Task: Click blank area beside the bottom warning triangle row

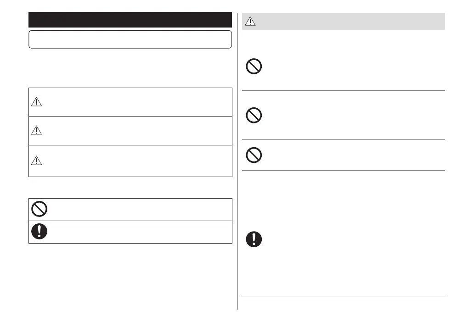Action: coord(138,161)
